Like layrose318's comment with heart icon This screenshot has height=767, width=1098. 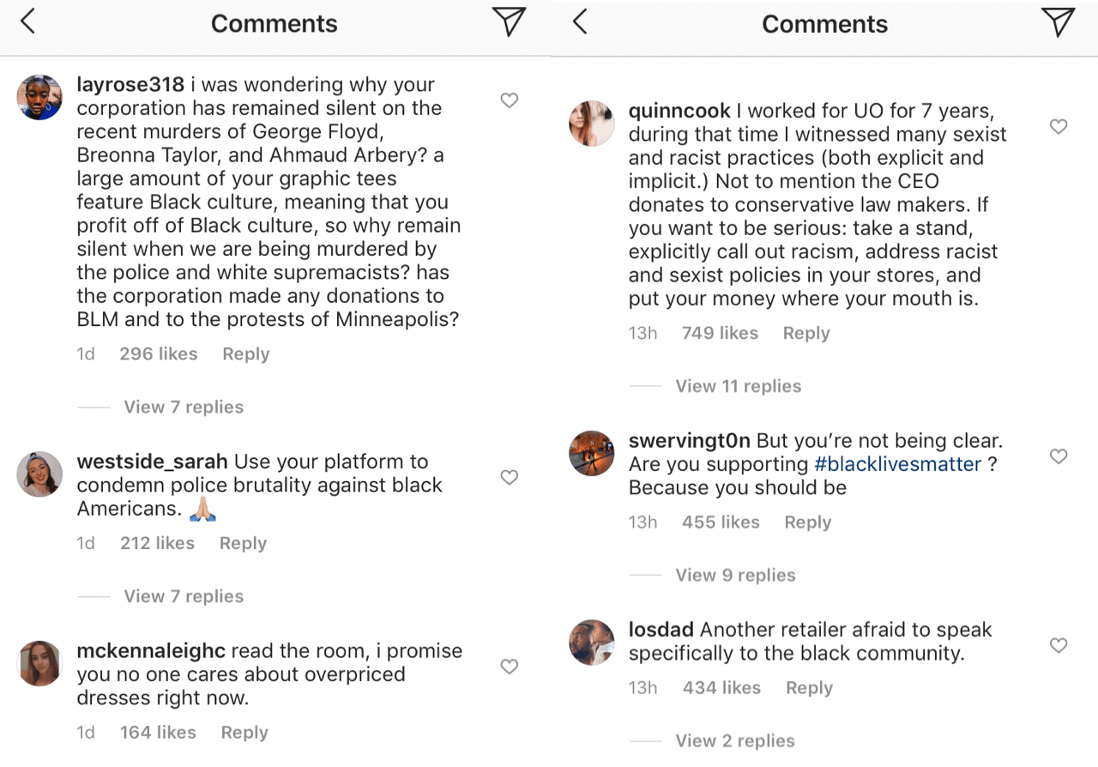coord(509,101)
